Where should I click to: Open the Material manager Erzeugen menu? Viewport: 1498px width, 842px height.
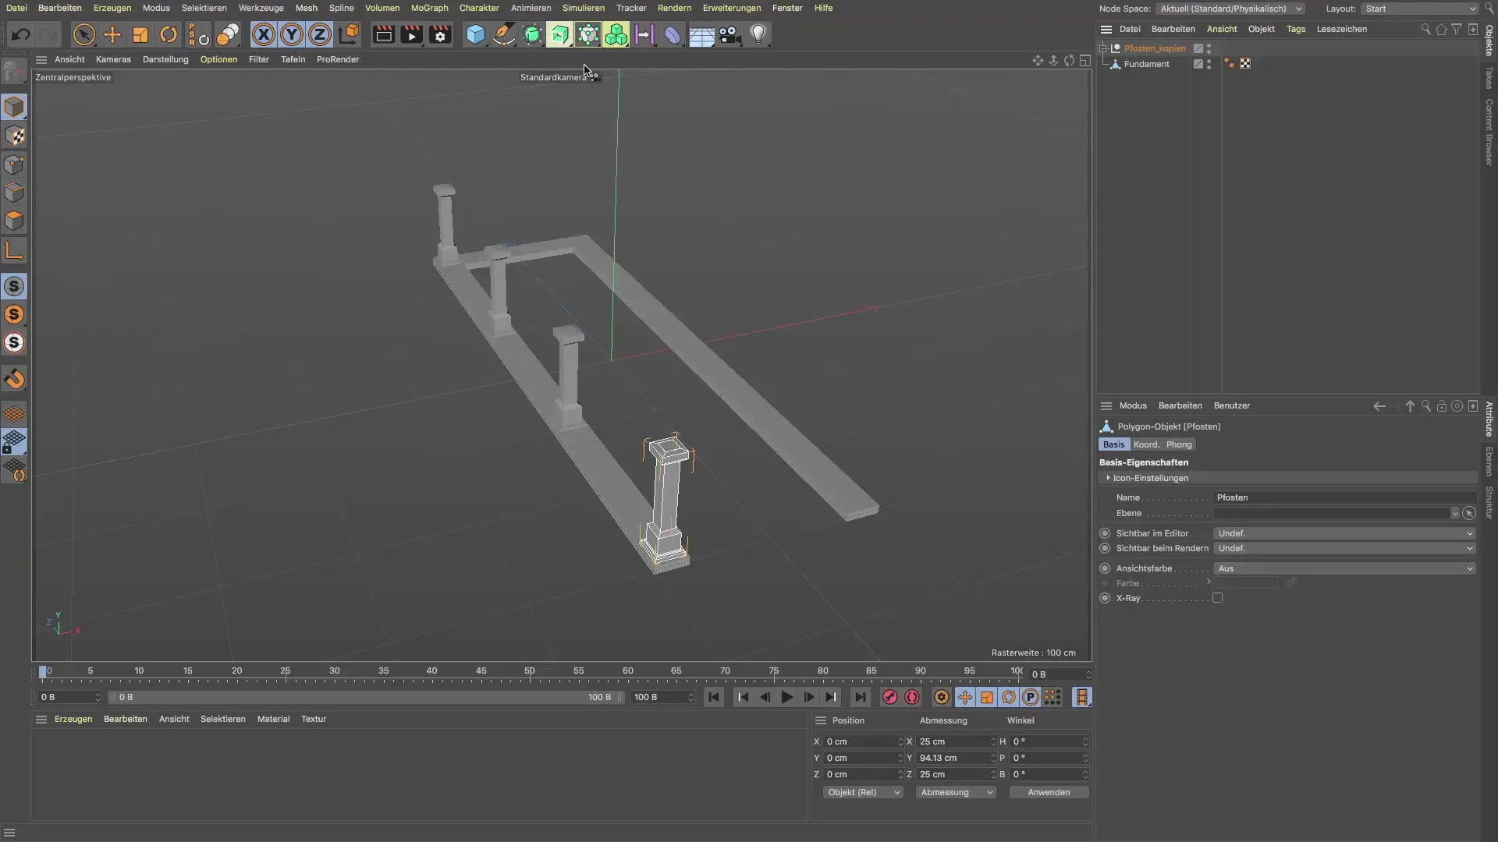[73, 719]
